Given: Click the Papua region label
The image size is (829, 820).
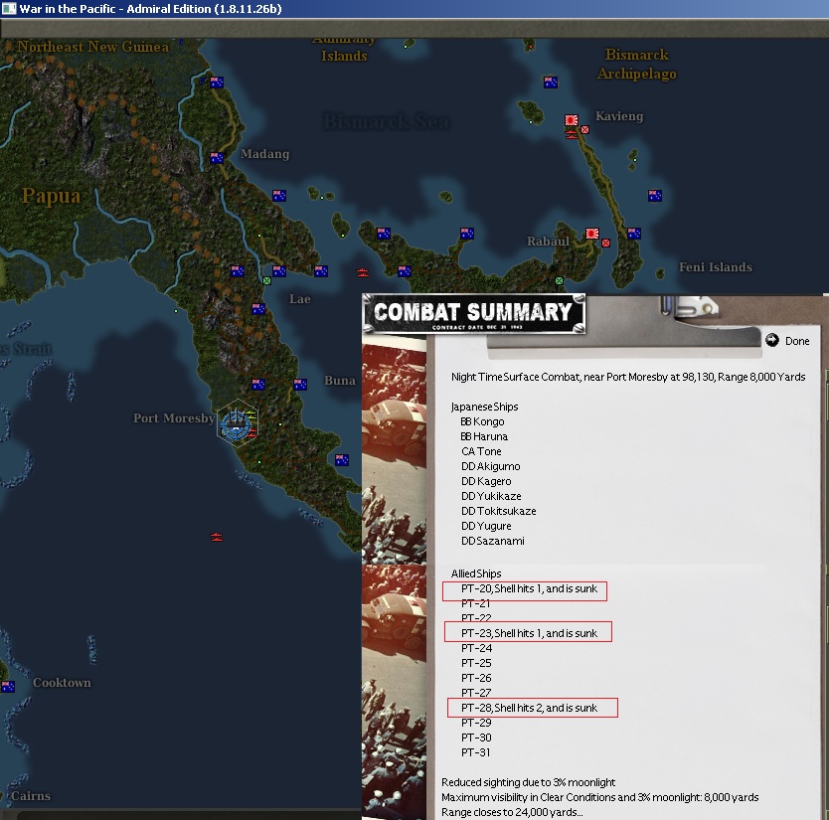Looking at the screenshot, I should coord(52,196).
